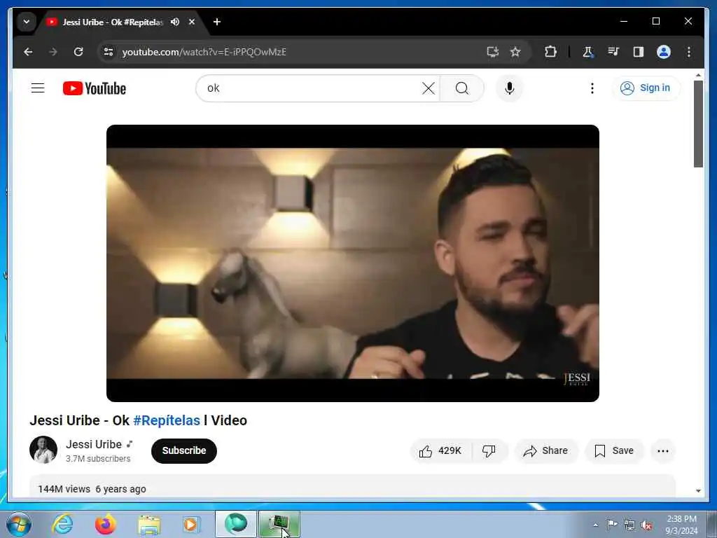Open a new tab with plus button
Screen dimensions: 717x538
(x=217, y=22)
